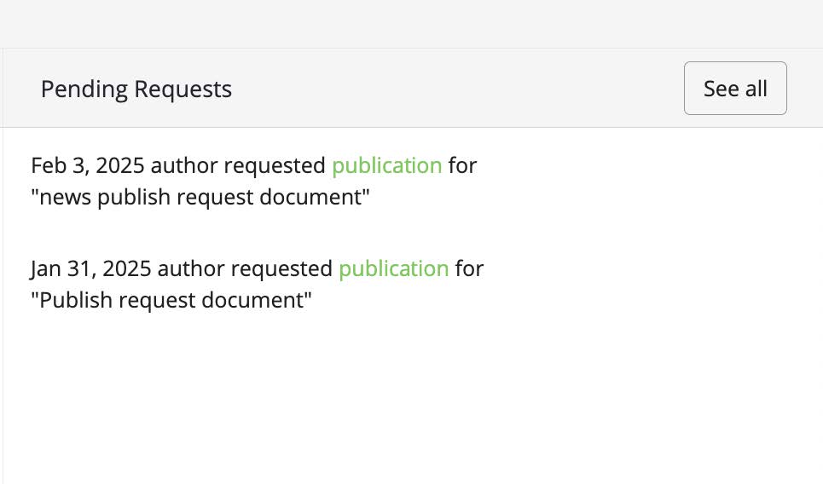
Task: Click "2025" in the Jan 31 entry
Action: click(125, 268)
